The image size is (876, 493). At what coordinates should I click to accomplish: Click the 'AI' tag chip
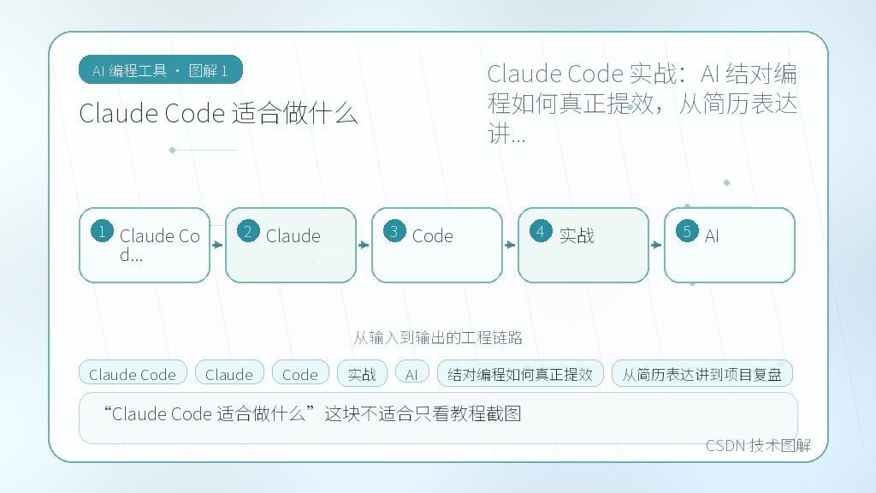coord(411,373)
